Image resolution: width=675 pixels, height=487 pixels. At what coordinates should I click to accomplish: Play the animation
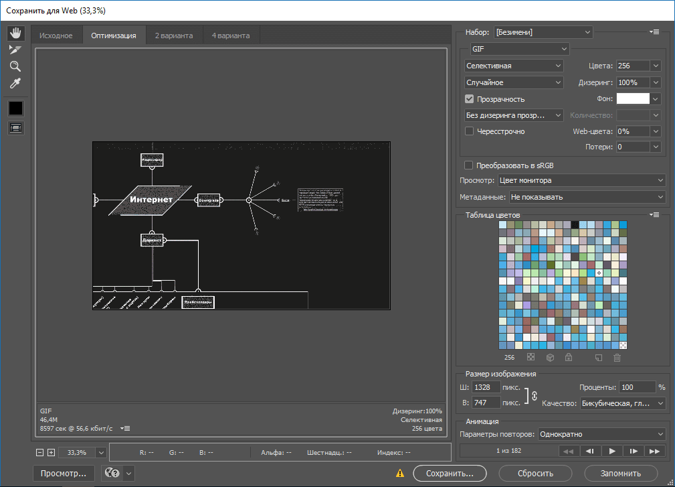tap(611, 451)
